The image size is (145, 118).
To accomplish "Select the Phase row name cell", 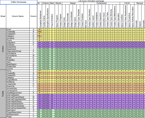I will coord(18,117).
